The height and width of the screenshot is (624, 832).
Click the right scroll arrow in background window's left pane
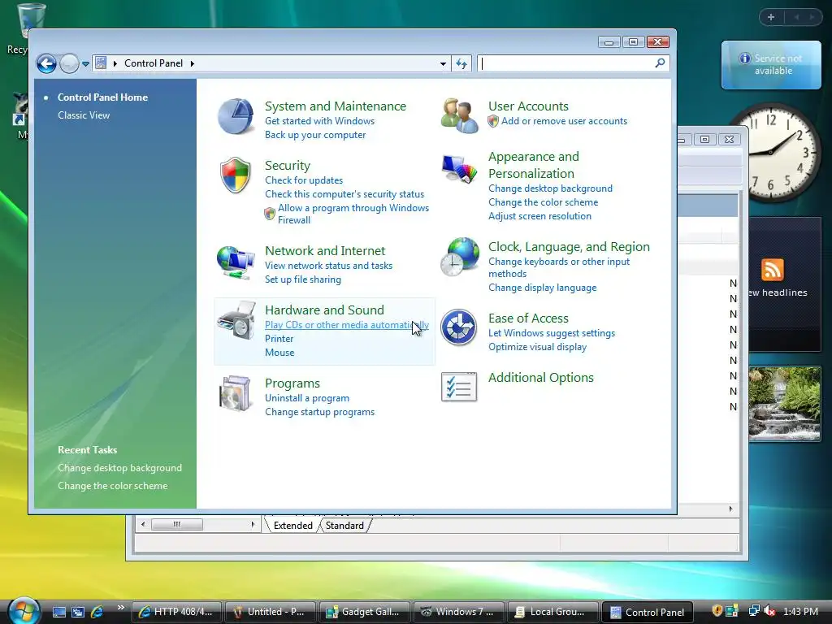253,525
